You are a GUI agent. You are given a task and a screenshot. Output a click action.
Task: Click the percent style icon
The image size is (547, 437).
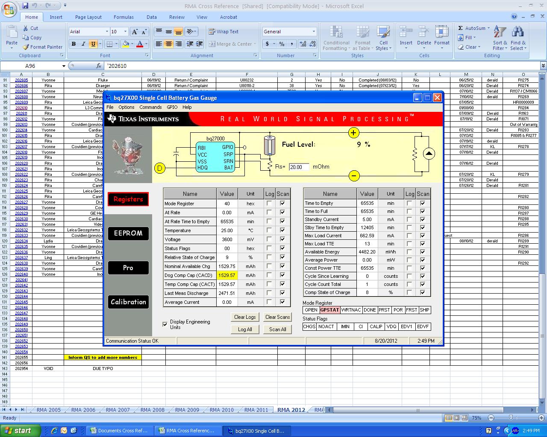click(282, 44)
